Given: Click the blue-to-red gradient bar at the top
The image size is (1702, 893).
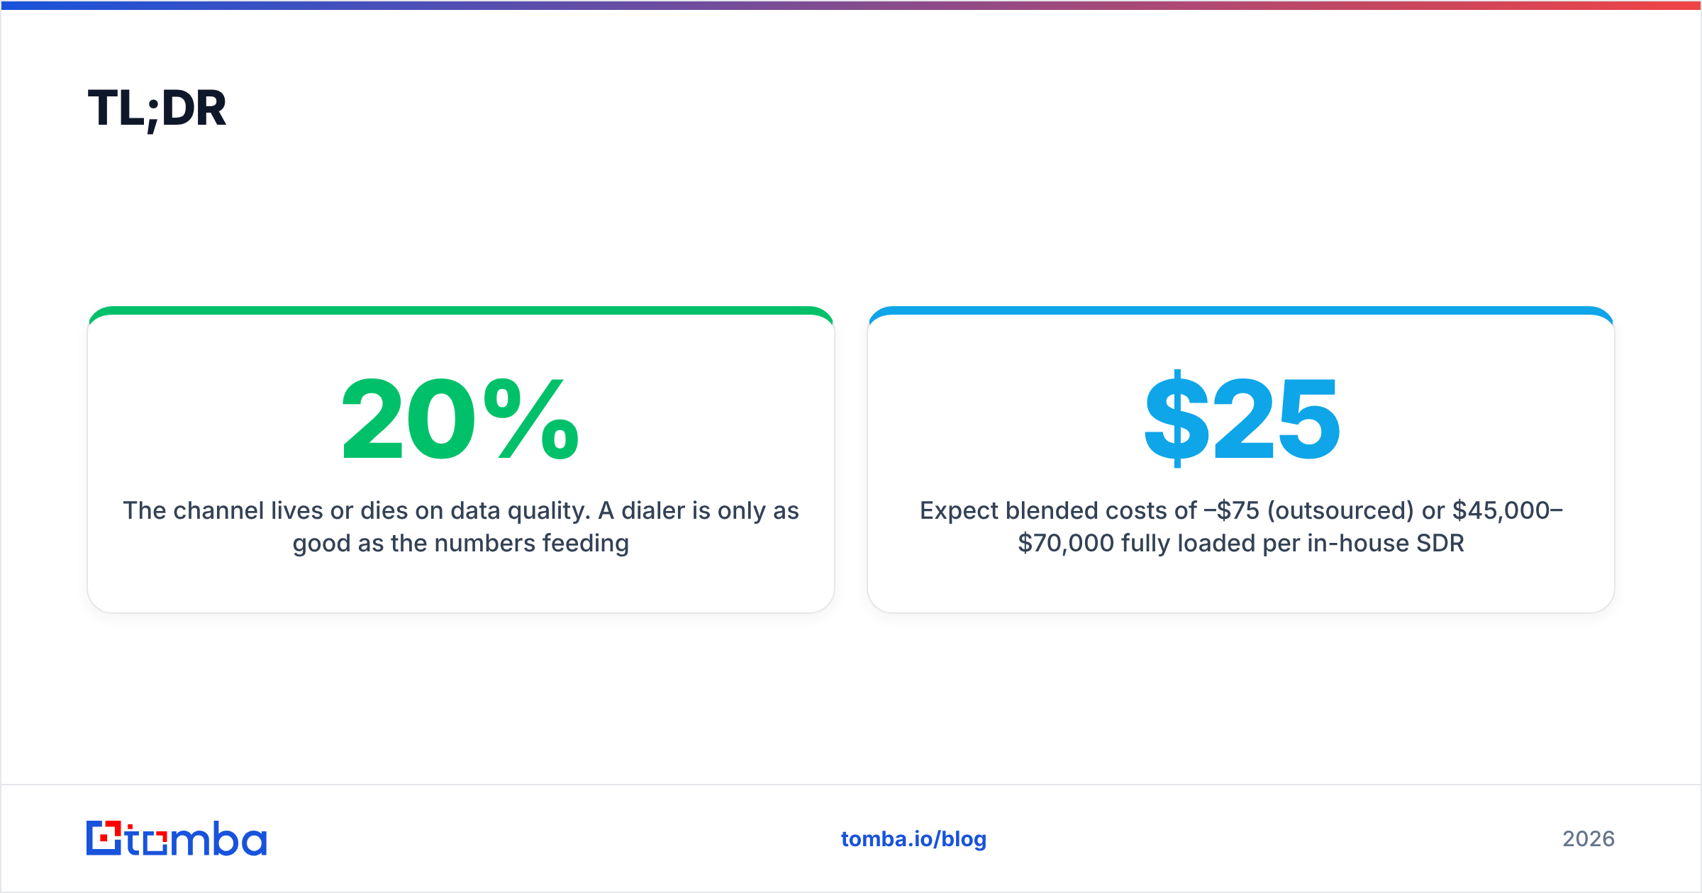Looking at the screenshot, I should point(851,5).
